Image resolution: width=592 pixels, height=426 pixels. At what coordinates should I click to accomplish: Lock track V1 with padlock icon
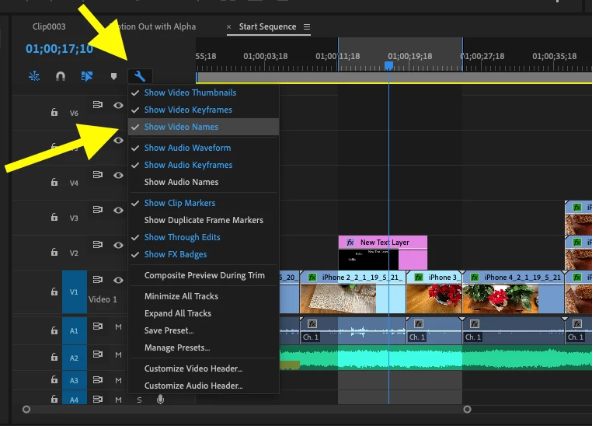[54, 292]
